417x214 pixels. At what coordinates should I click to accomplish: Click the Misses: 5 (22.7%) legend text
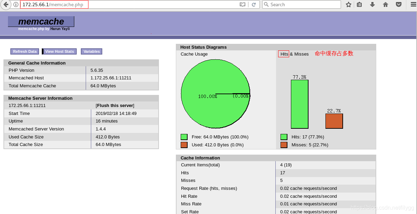(x=310, y=145)
